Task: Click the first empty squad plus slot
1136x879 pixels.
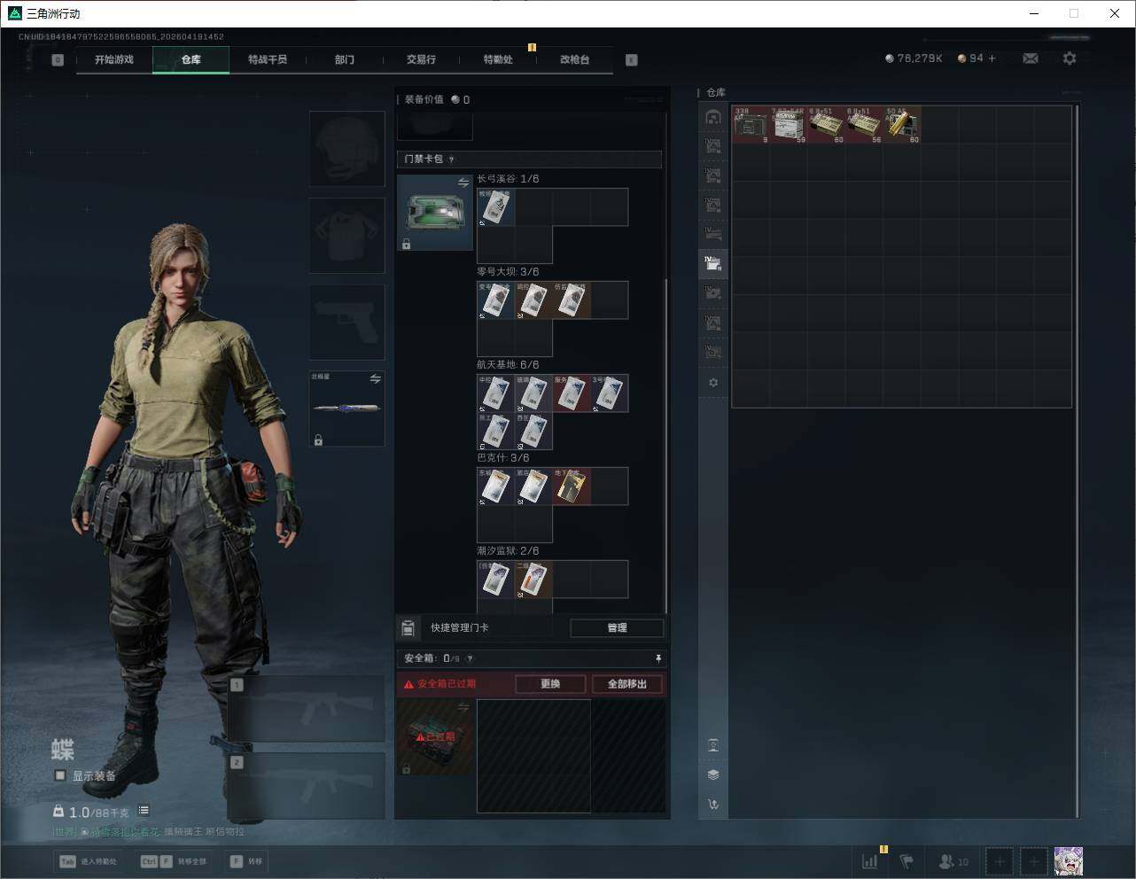Action: tap(1000, 860)
